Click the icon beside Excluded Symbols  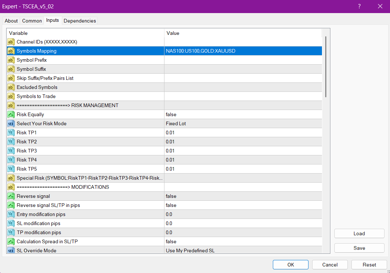pos(11,87)
